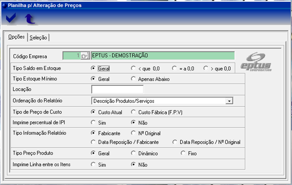Viewport: 292px width, 185px height.
Task: Choose 'Apenas Abaixo' for minimum stock
Action: pos(133,79)
